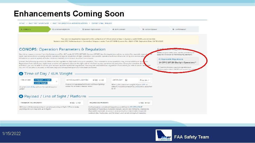Go to step 2 Acknowledgment

coord(61,29)
